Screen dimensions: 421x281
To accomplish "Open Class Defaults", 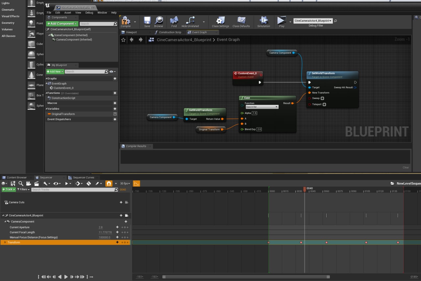I will point(241,22).
